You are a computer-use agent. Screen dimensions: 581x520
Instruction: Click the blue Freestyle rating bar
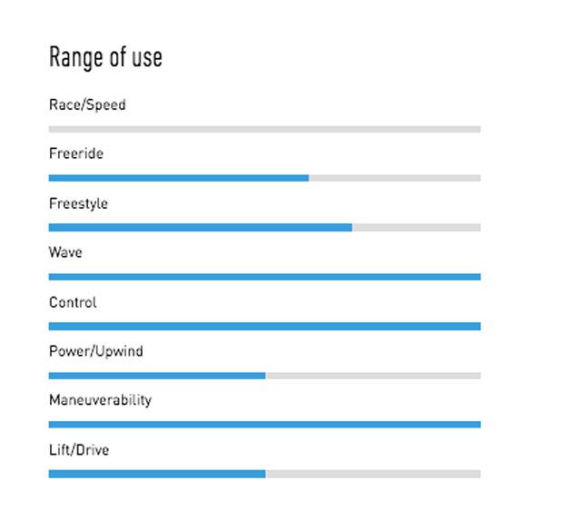[x=201, y=228]
